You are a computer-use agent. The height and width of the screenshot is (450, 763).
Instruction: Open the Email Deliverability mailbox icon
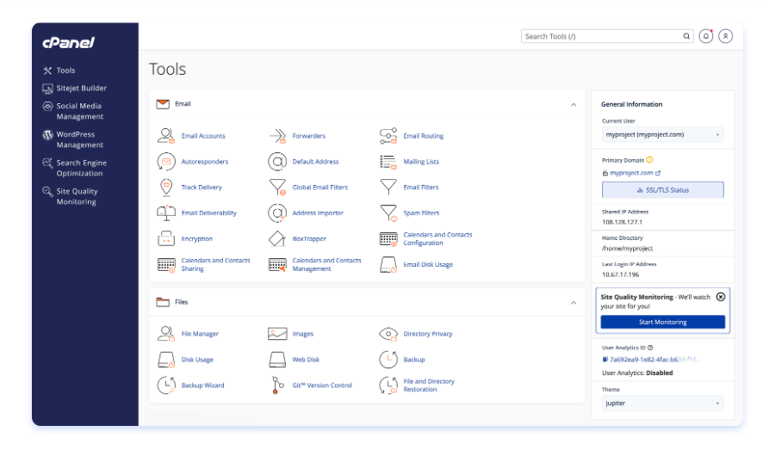pyautogui.click(x=166, y=213)
